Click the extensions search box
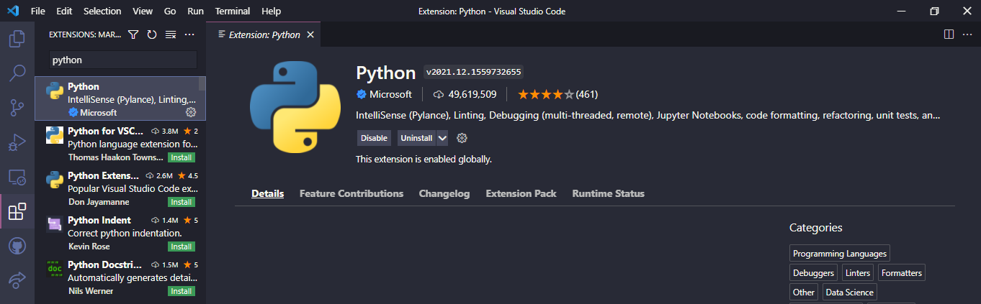This screenshot has width=981, height=304. (122, 60)
